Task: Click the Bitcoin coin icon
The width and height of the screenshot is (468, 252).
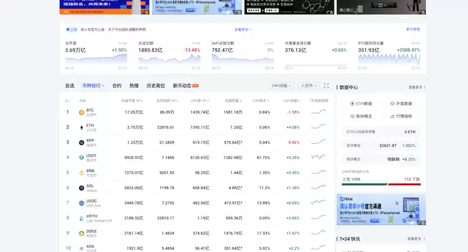Action: click(81, 111)
